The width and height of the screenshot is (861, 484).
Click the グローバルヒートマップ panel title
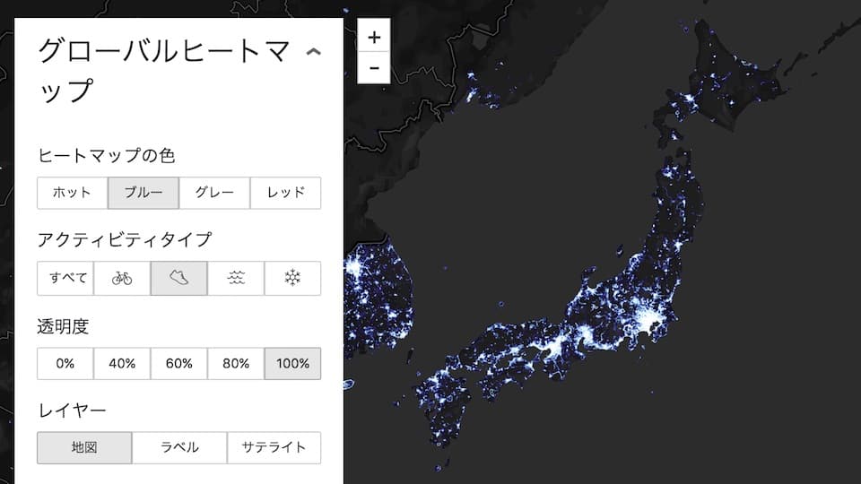tap(163, 70)
